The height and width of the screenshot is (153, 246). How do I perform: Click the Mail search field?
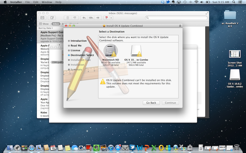click(176, 18)
